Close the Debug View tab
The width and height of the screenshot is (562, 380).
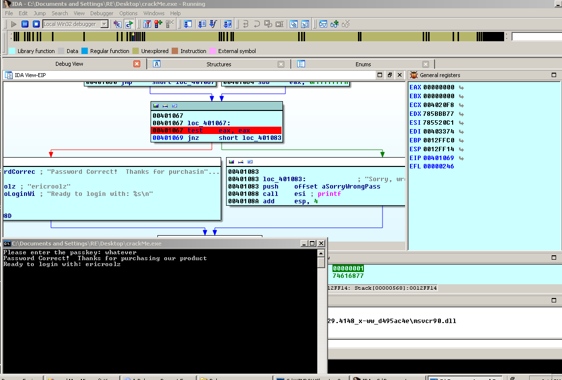pos(137,64)
